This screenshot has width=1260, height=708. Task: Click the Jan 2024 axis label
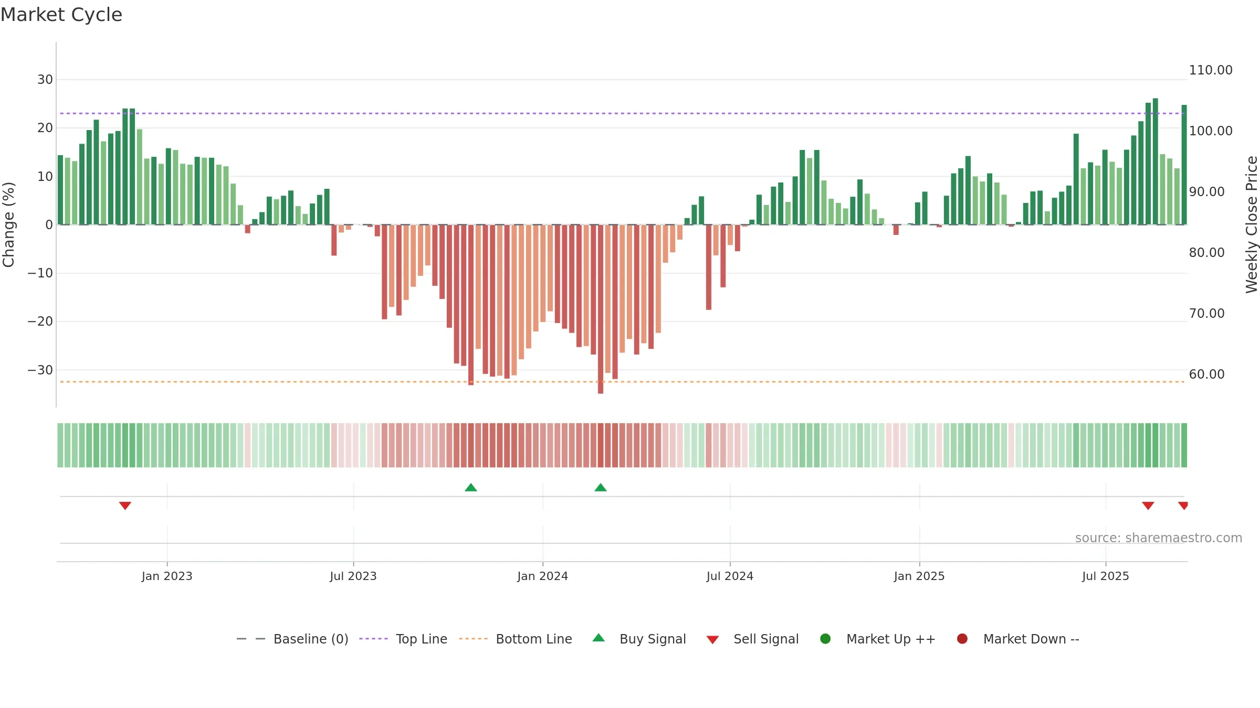tap(543, 576)
